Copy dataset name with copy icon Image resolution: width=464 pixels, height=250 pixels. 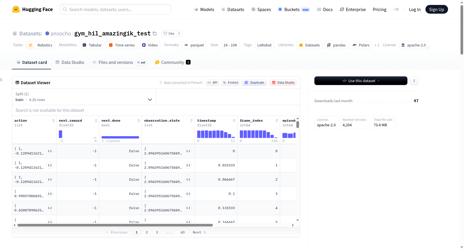click(x=155, y=33)
